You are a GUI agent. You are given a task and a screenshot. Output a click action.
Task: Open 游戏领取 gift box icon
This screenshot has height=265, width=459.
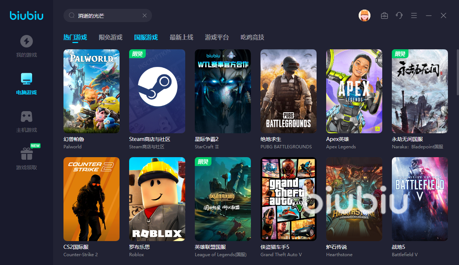coord(26,154)
